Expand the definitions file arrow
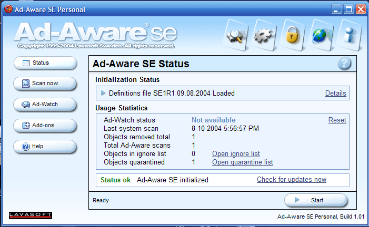Viewport: 369px width, 227px height. (103, 93)
